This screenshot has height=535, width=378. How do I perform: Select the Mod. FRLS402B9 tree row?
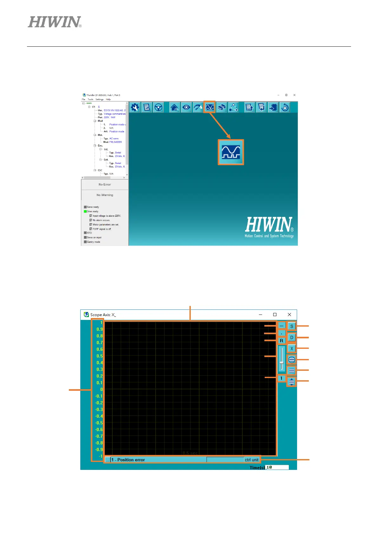click(x=113, y=142)
